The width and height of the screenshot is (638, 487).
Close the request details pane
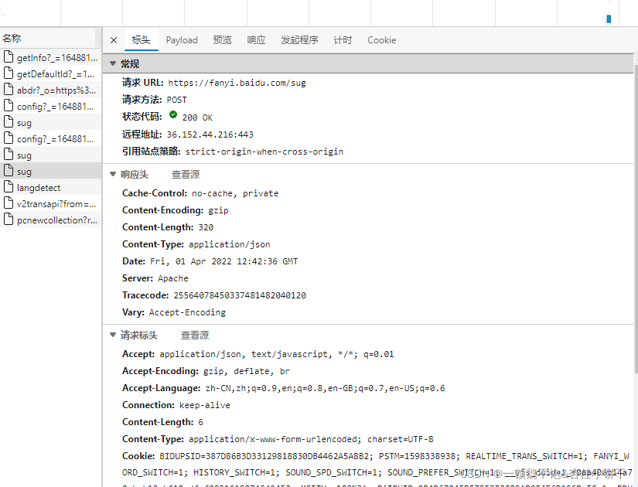coord(114,40)
